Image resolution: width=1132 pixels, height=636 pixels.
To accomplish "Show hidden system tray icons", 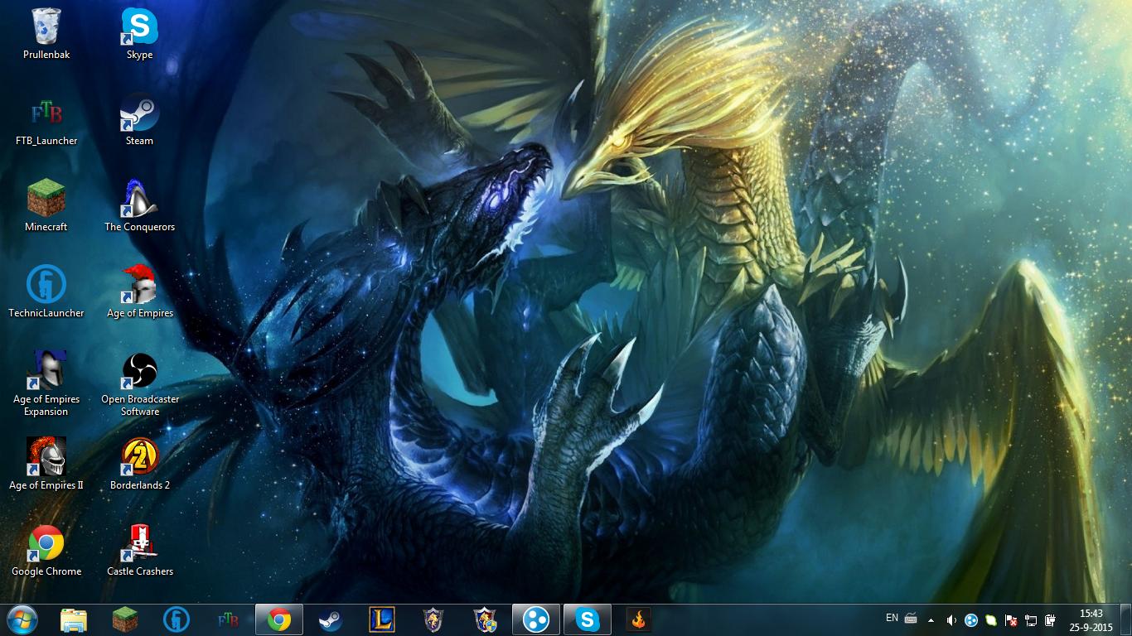I will pyautogui.click(x=931, y=619).
